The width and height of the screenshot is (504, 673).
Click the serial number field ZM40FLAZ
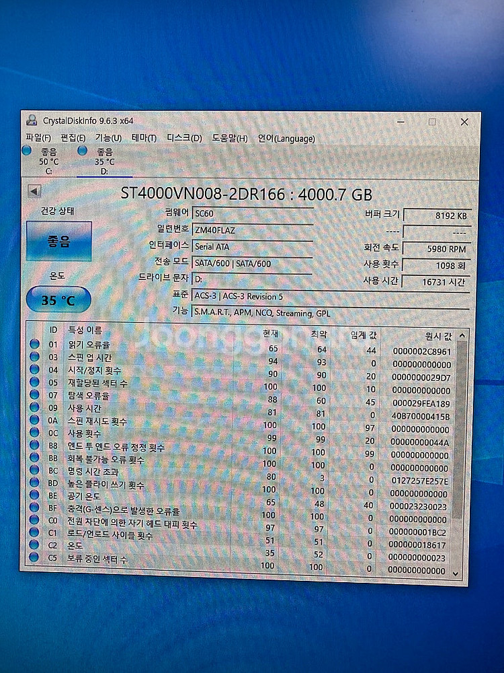[x=252, y=230]
